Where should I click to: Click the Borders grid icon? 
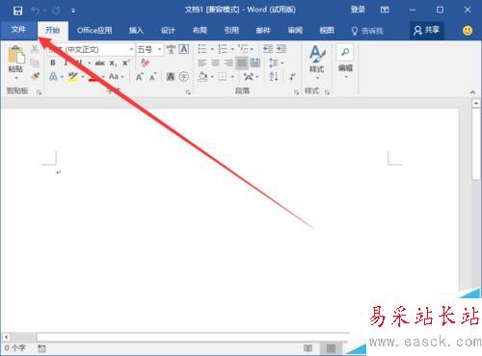223,77
